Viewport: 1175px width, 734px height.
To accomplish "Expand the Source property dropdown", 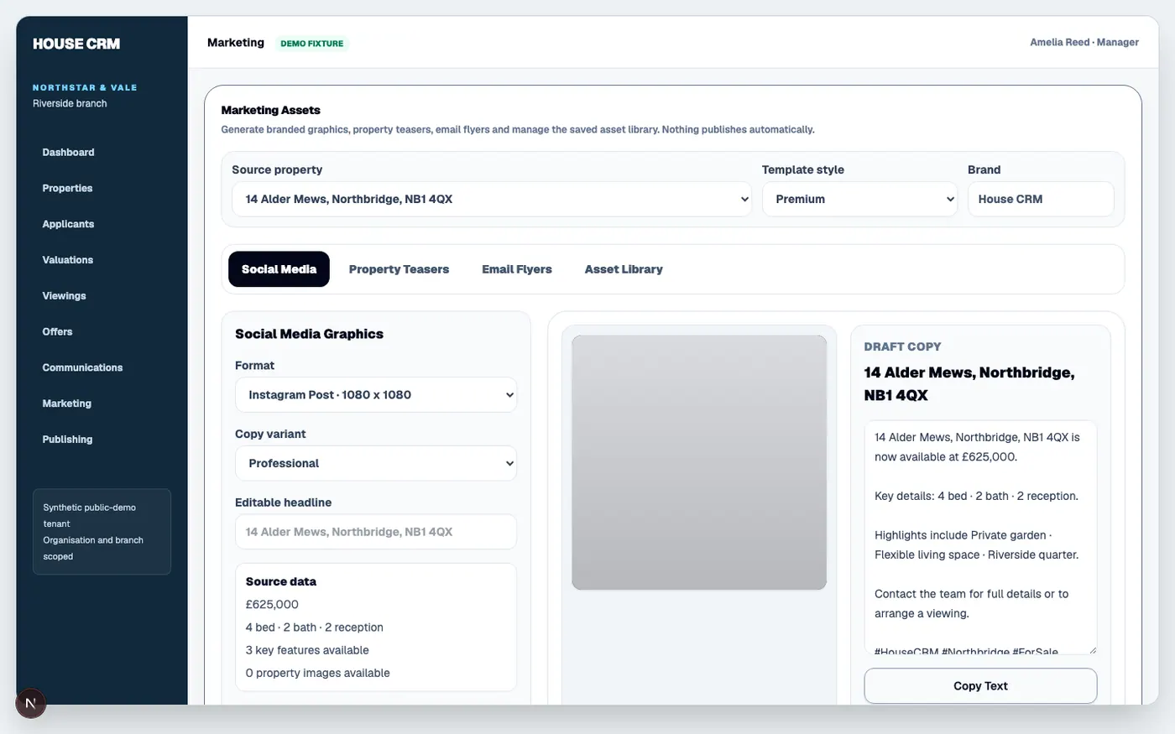I will pos(492,199).
